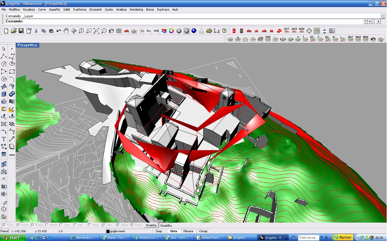Open the griglia mesh layer selector
The image size is (387, 241).
118,231
